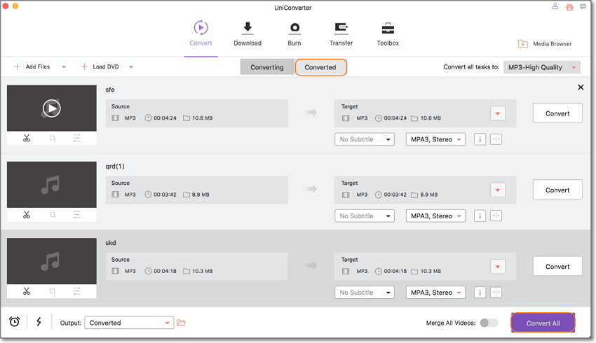Trim the sfe file with scissors
Screen dimensions: 596x343
[26, 138]
